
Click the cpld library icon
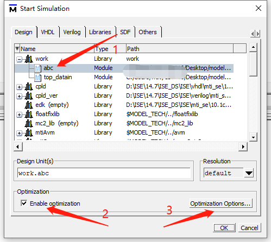click(x=29, y=87)
